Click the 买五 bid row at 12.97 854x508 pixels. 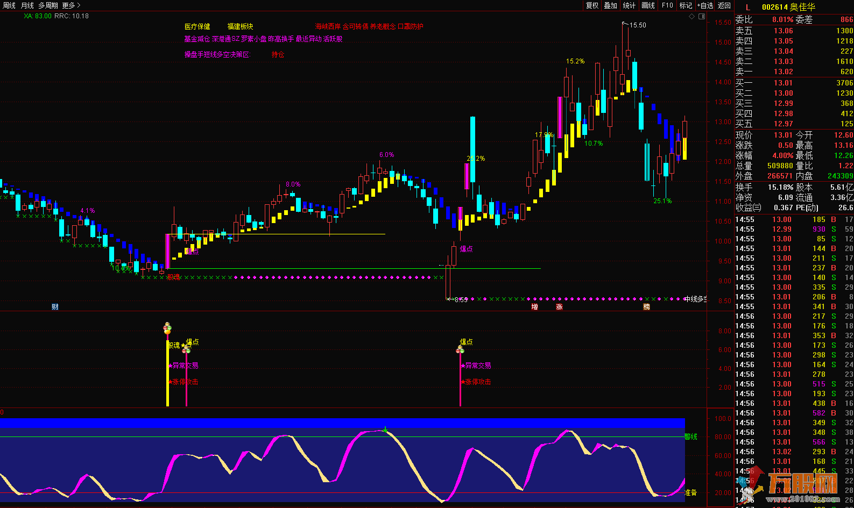pos(794,124)
